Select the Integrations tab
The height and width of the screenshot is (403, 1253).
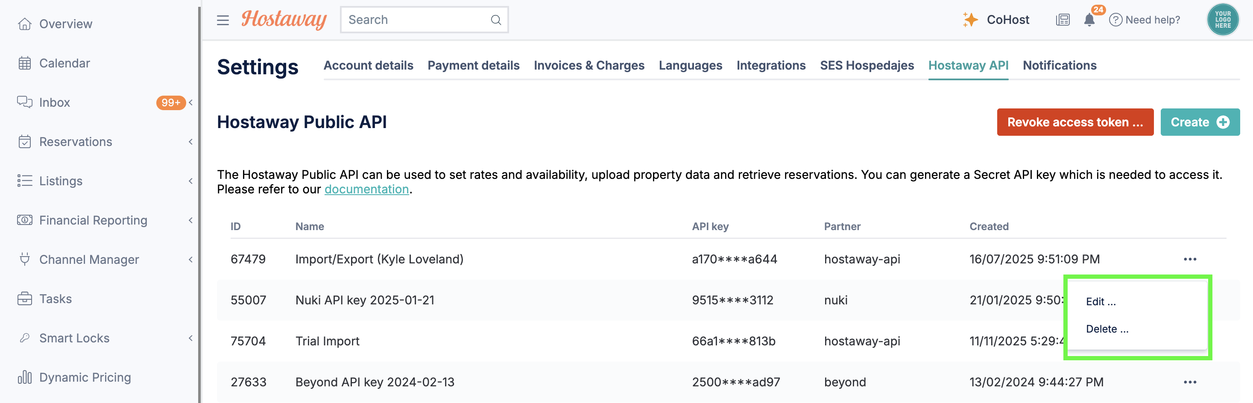(x=771, y=65)
